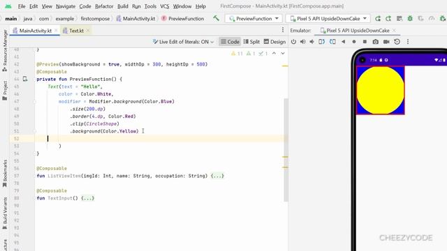Go to previous highlighted error arrow
Viewport: 447px width, 251px height.
point(274,53)
